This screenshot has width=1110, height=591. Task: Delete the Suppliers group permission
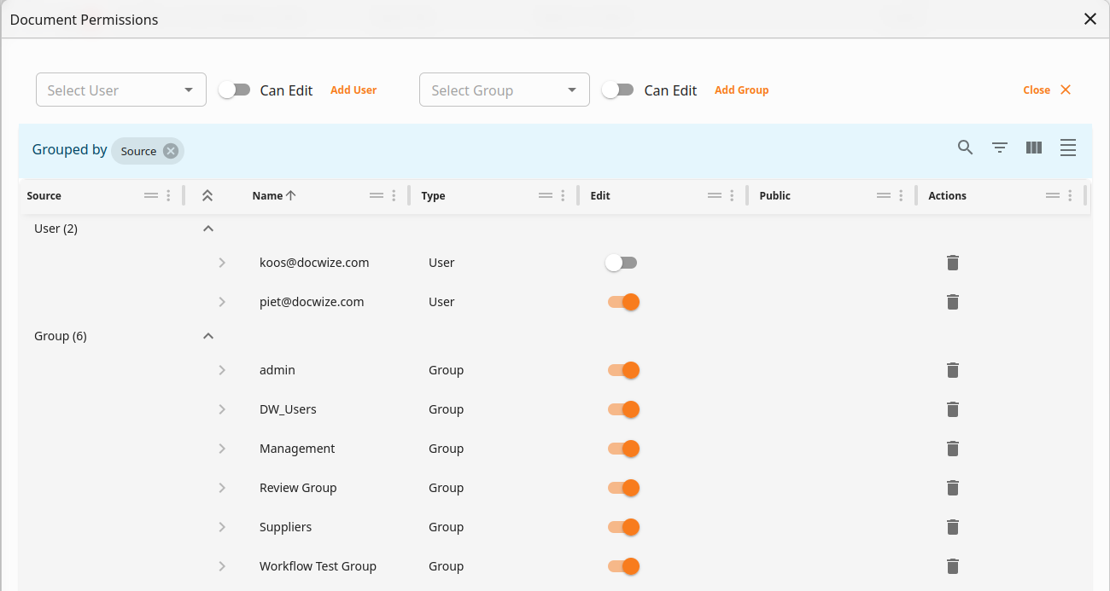click(952, 527)
